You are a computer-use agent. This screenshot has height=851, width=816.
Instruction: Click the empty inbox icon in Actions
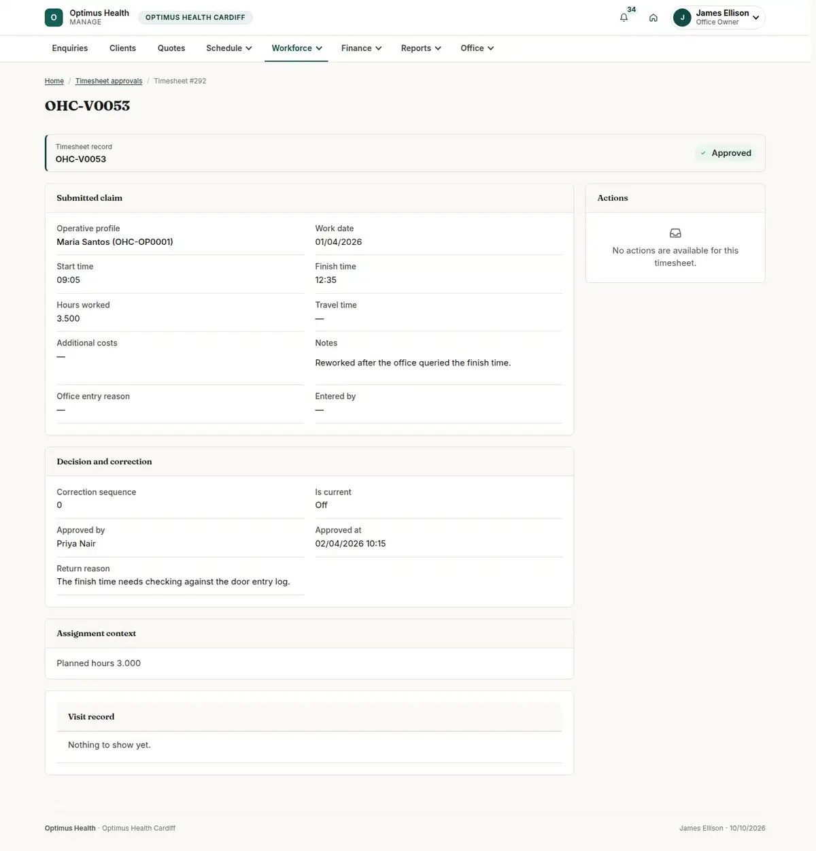coord(675,233)
